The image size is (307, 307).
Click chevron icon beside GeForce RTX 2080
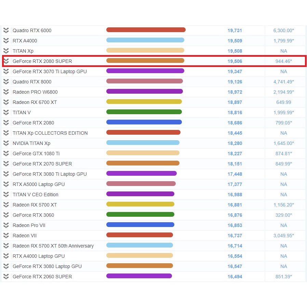6,123
